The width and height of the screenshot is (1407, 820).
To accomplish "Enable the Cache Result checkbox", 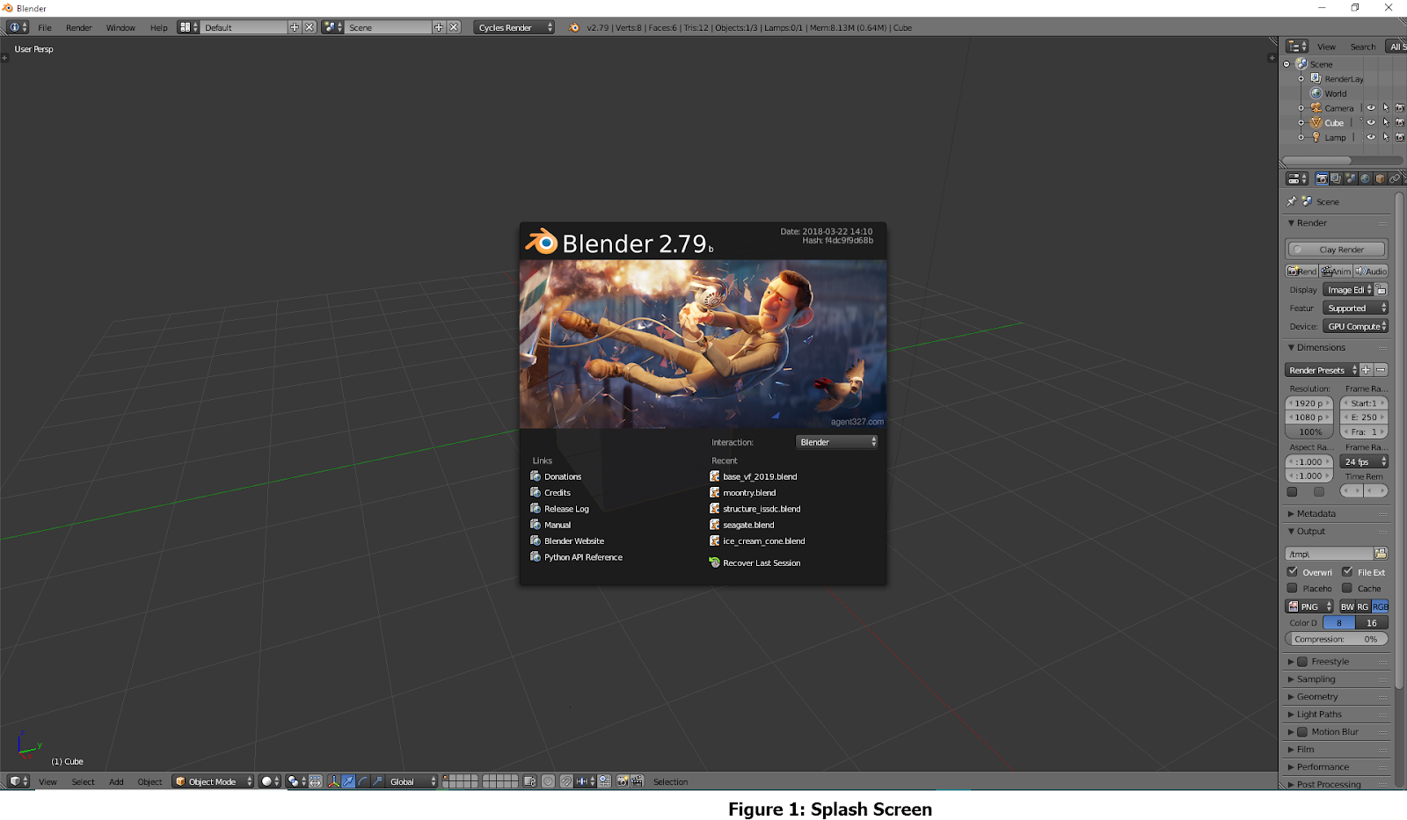I will pyautogui.click(x=1347, y=588).
